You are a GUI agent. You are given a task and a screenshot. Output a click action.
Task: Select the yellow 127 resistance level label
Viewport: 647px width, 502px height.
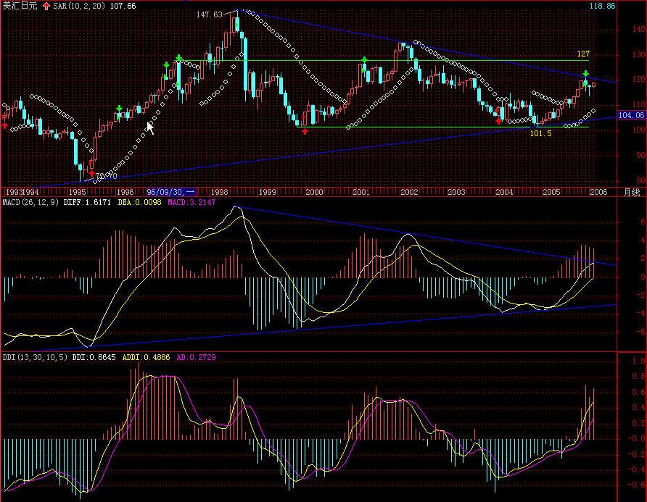[583, 54]
